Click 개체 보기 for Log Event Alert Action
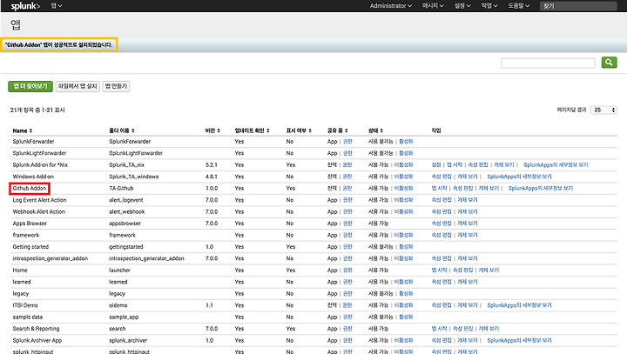The height and width of the screenshot is (354, 627). (x=468, y=200)
